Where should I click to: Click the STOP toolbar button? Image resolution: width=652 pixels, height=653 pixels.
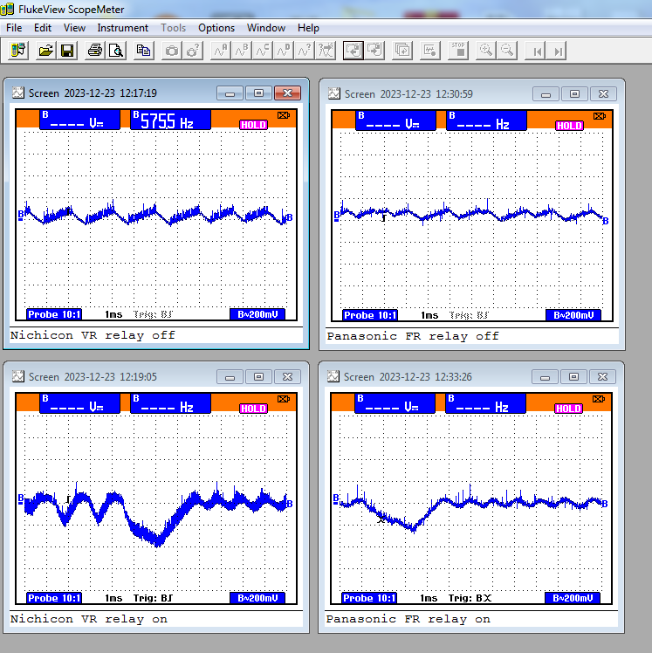(458, 51)
